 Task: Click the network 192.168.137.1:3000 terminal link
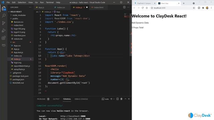(x=75, y=119)
